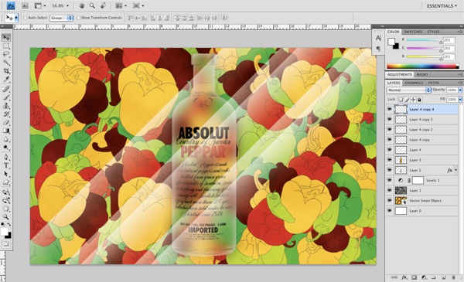Click the foreground color swatch in Color panel

[x=391, y=42]
